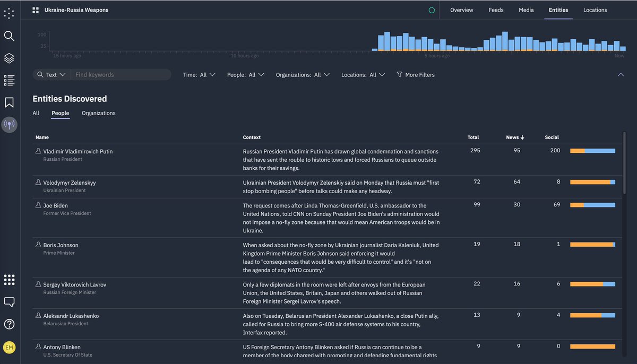The image size is (637, 364).
Task: Open the help question mark icon
Action: pos(9,324)
